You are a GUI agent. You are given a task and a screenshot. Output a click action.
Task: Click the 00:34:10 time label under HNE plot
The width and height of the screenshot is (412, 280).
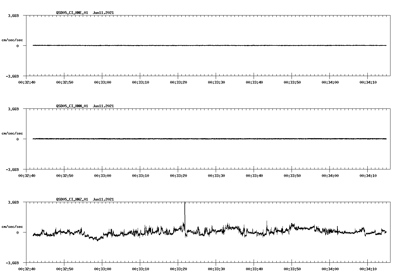click(368, 82)
